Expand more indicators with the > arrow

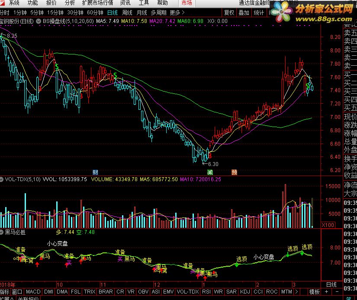(296, 292)
